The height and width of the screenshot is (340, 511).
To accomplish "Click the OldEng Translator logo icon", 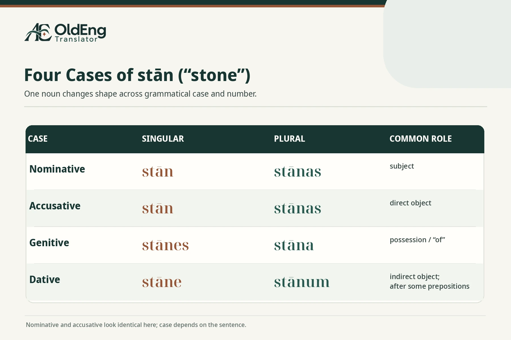I will pos(38,32).
